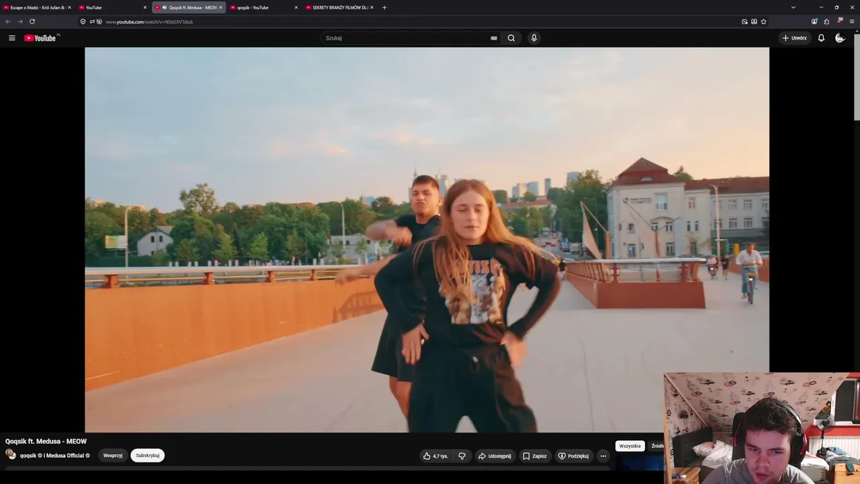This screenshot has width=860, height=484.
Task: Open the on-screen keyboard in search box
Action: pos(494,38)
